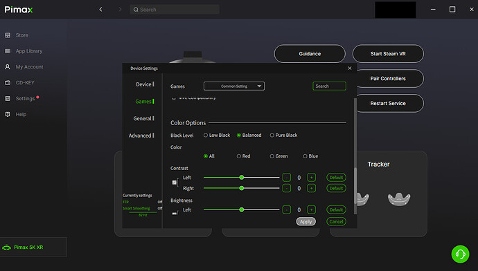
Task: Click the Pimax 5K XR headset icon
Action: click(x=6, y=247)
